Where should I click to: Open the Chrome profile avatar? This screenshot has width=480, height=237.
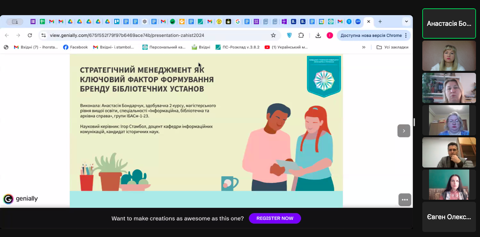coord(330,35)
